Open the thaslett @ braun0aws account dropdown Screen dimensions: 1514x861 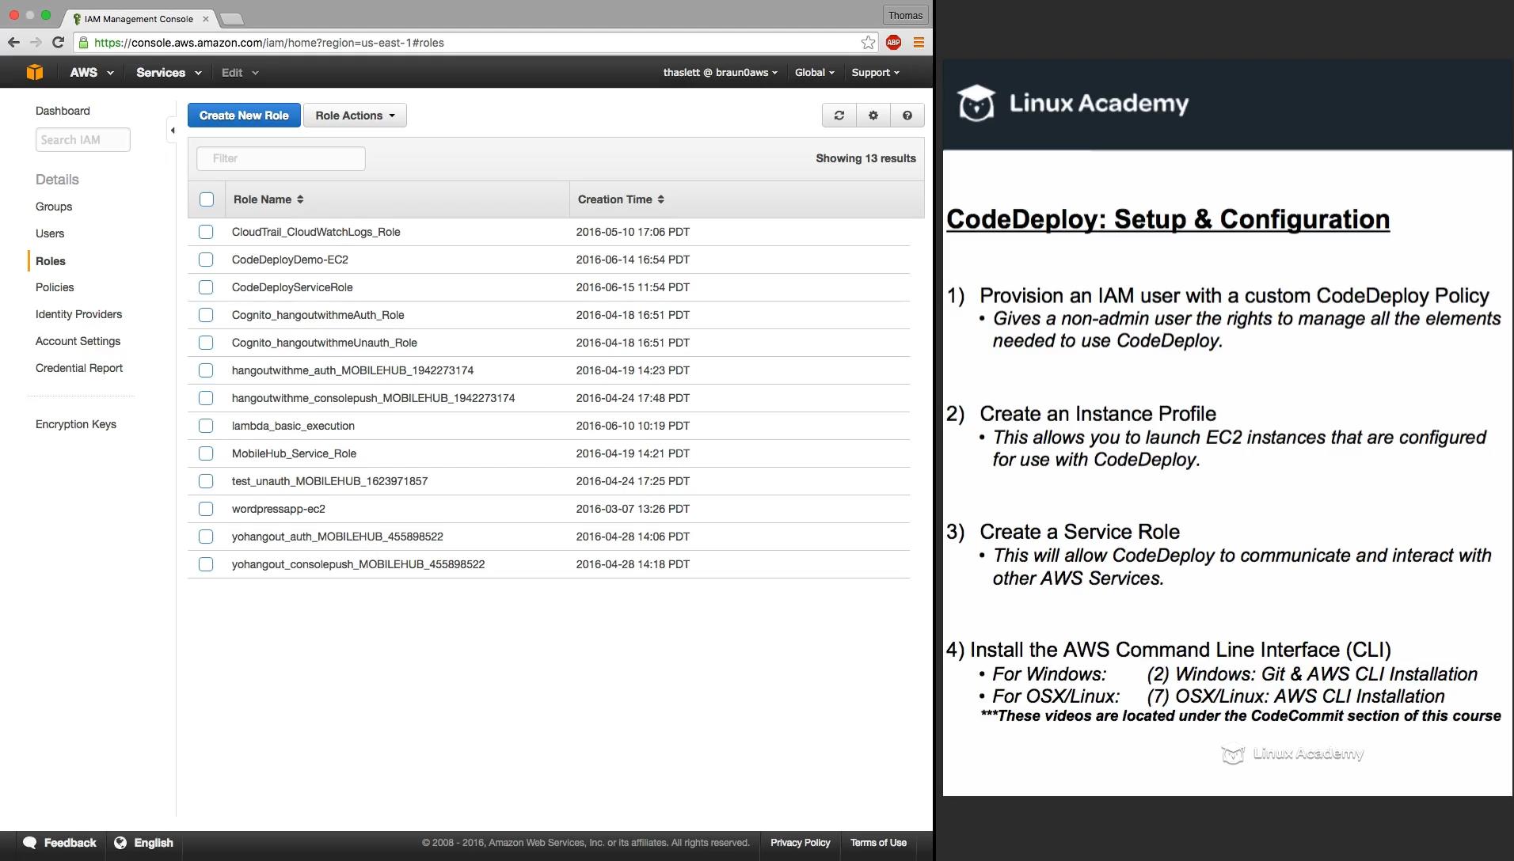point(721,72)
